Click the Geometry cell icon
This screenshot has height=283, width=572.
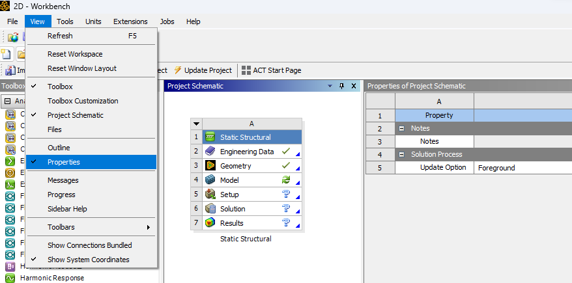(x=210, y=166)
